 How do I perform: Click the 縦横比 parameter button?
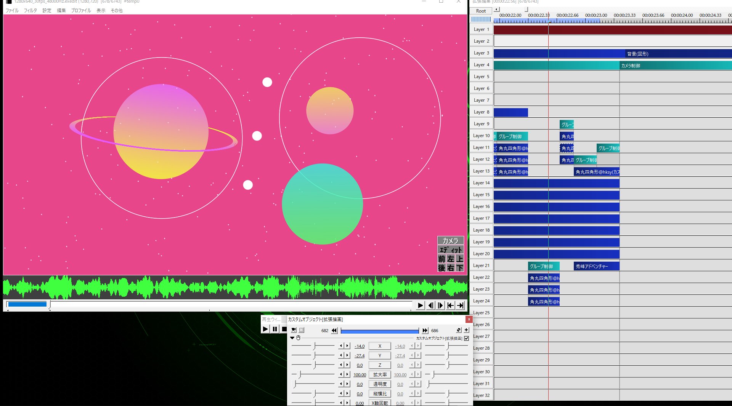tap(380, 394)
